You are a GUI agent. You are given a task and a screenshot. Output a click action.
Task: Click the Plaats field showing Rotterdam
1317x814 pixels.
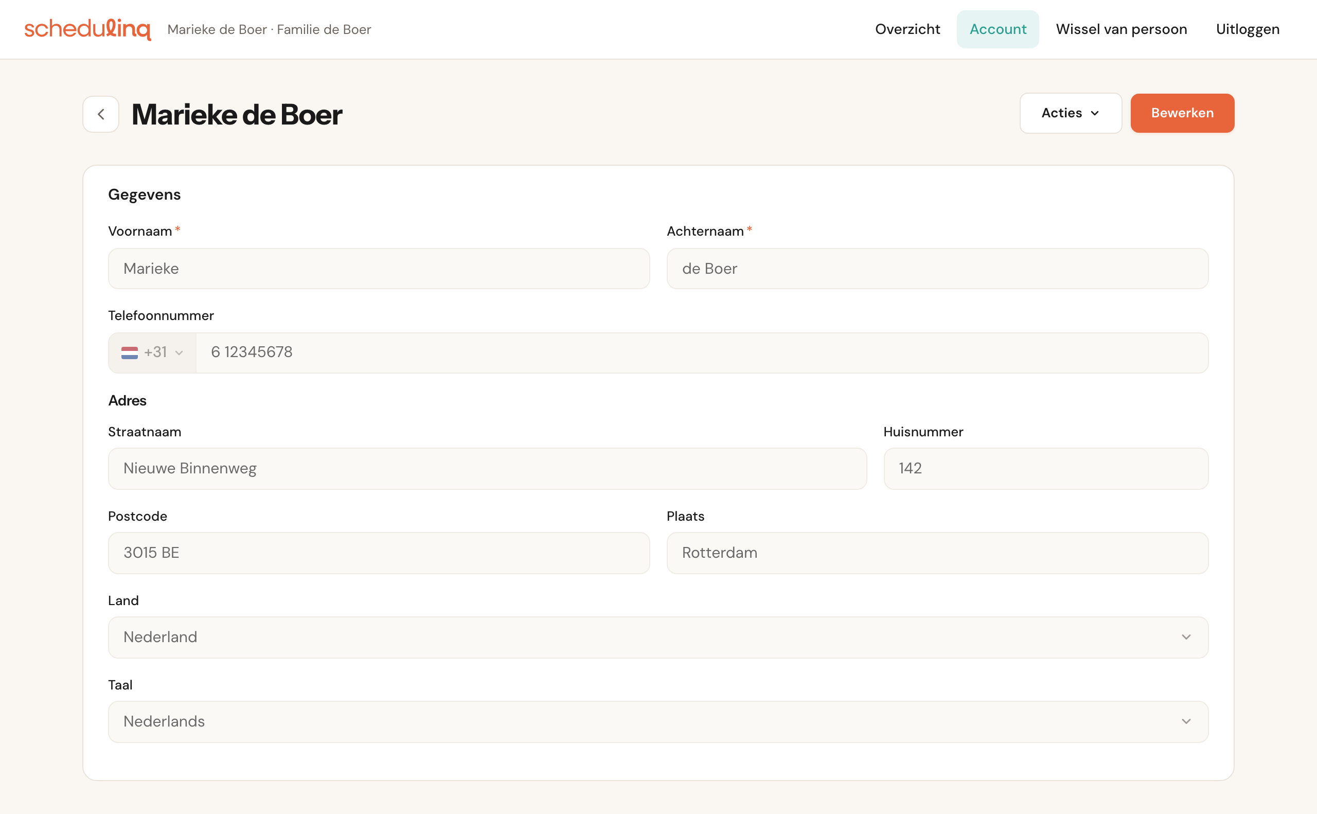(x=937, y=553)
